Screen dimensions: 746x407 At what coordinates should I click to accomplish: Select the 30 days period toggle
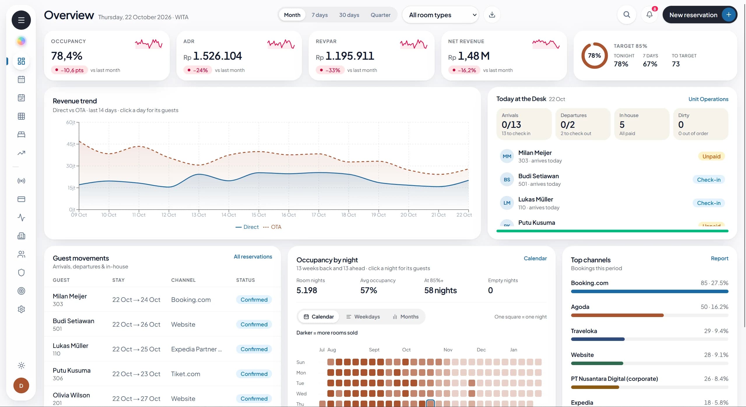click(349, 15)
